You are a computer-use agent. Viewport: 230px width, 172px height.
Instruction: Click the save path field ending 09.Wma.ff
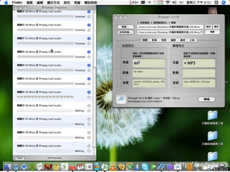pyautogui.click(x=170, y=32)
